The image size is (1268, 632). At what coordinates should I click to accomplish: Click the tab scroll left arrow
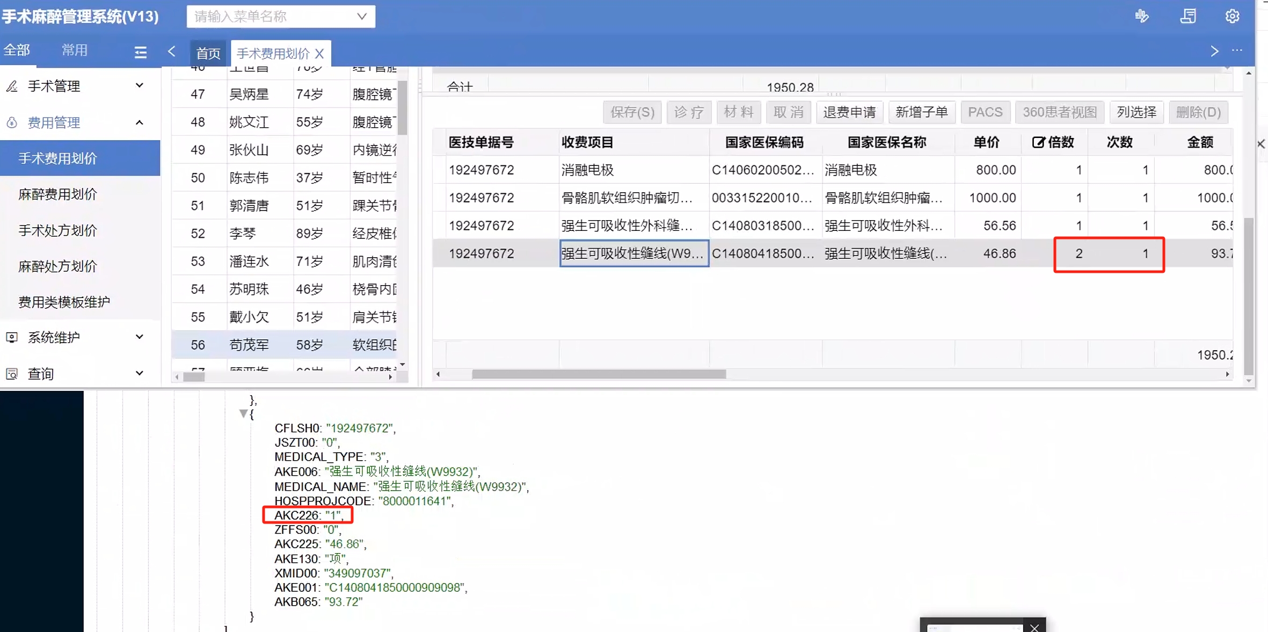pyautogui.click(x=172, y=52)
